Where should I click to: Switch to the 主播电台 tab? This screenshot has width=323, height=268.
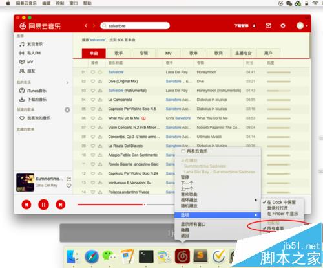point(243,53)
